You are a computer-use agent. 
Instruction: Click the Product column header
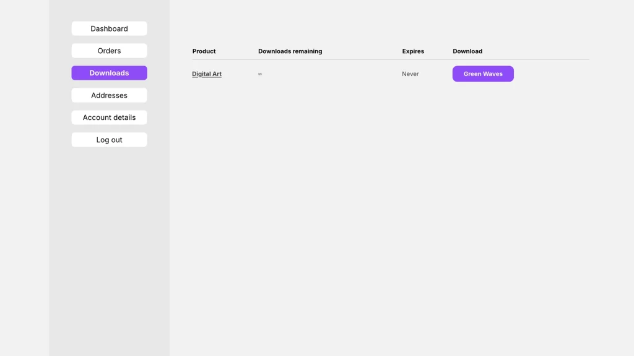[204, 51]
